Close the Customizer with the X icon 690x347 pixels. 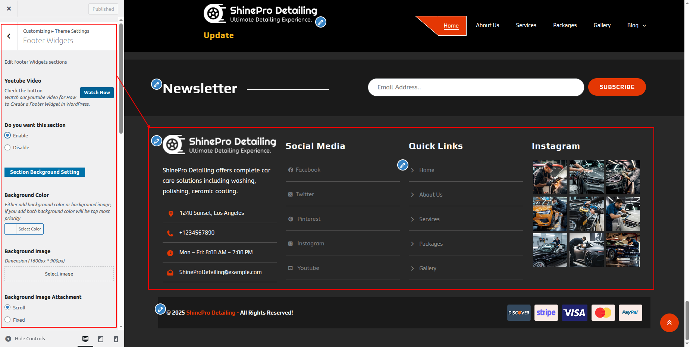(9, 9)
